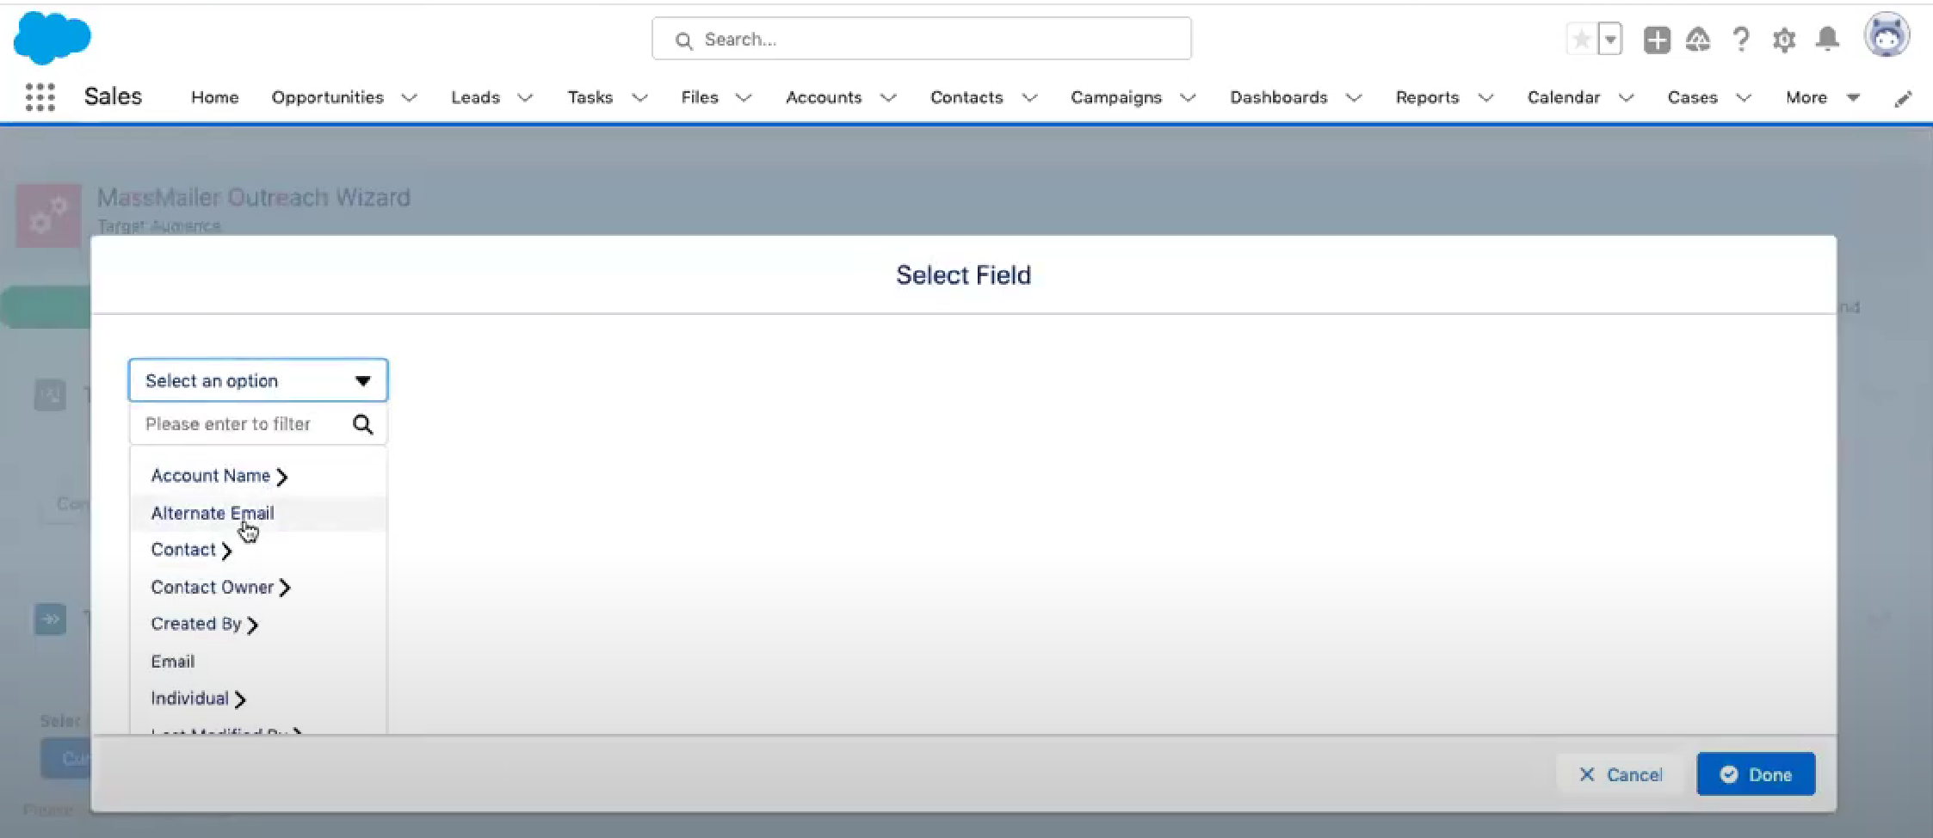
Task: Open the Campaigns dropdown chevron
Action: (x=1188, y=98)
